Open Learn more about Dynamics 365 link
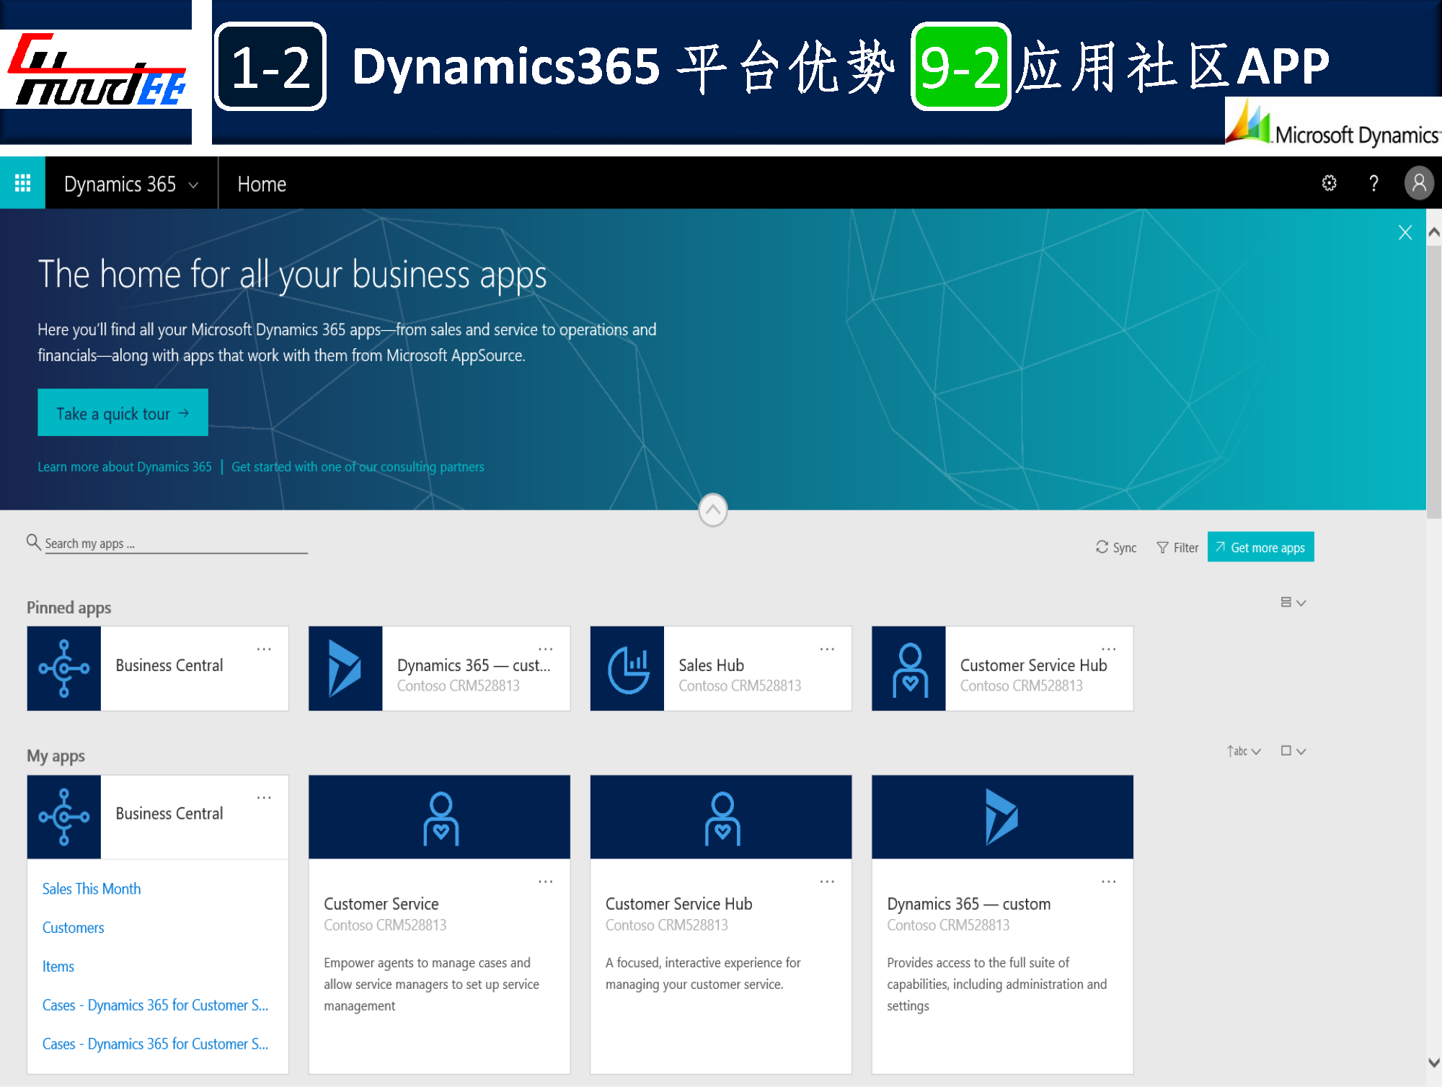This screenshot has height=1087, width=1442. (125, 466)
